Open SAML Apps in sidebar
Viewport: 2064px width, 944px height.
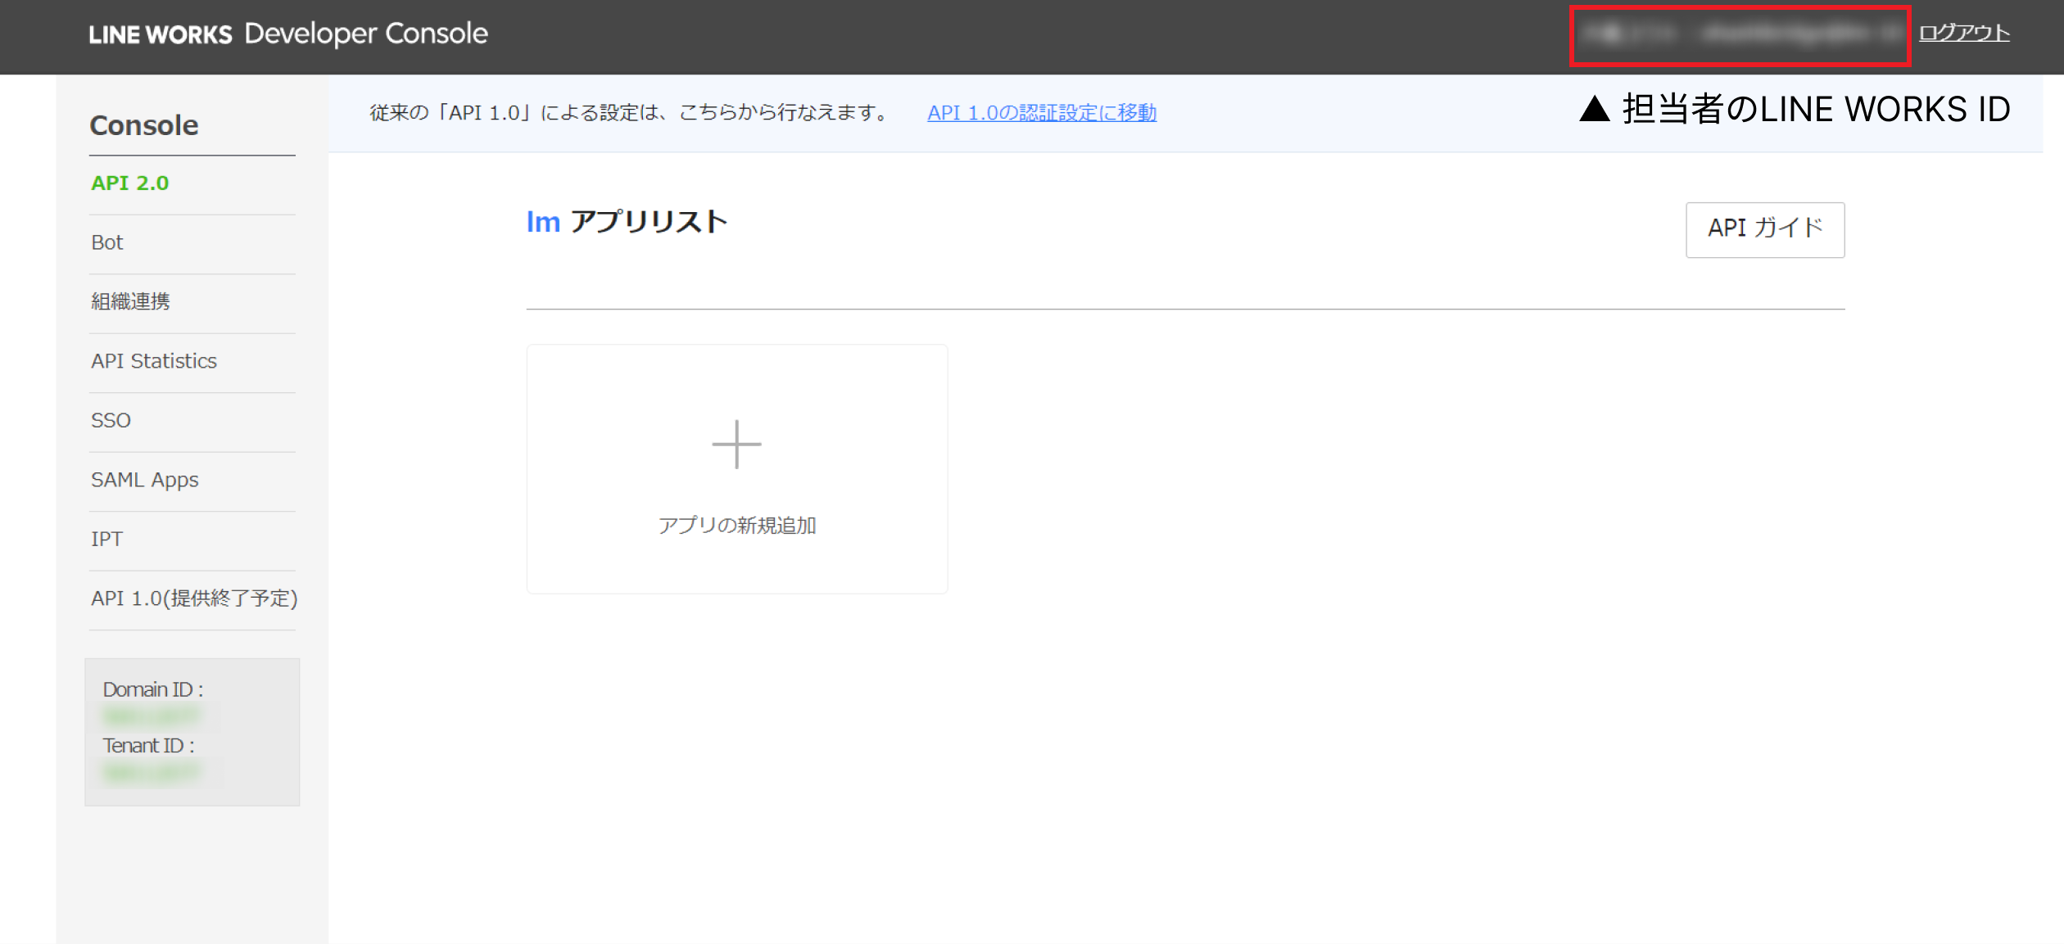tap(145, 480)
